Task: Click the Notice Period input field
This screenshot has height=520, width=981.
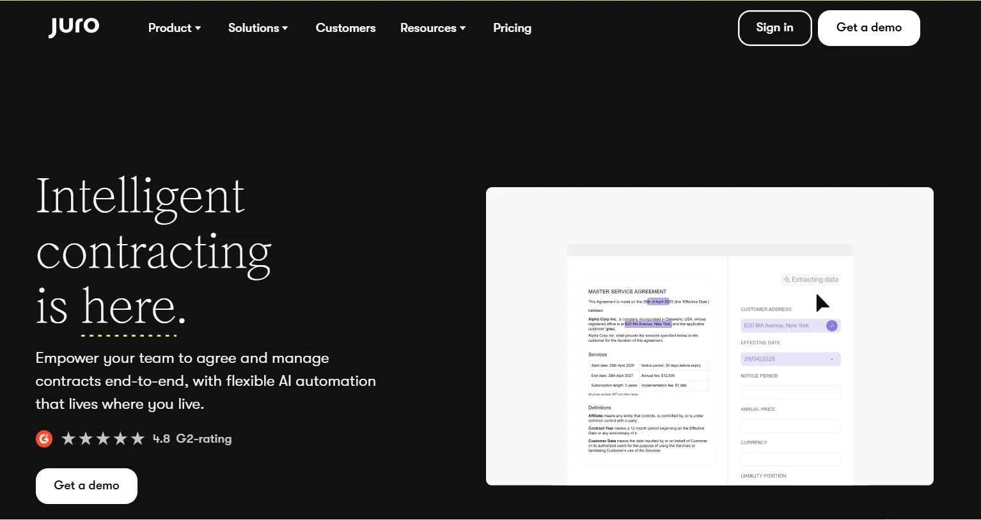Action: pos(790,392)
